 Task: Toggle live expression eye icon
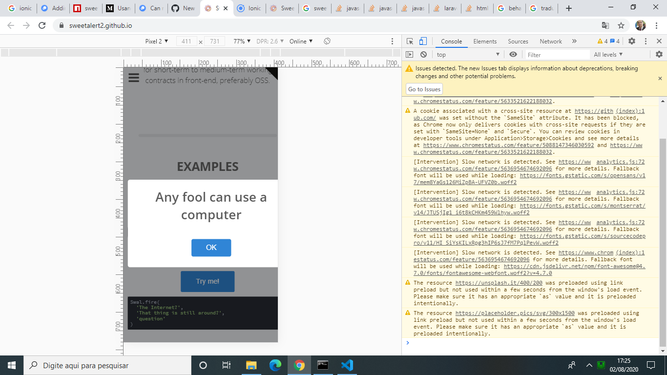pyautogui.click(x=513, y=55)
